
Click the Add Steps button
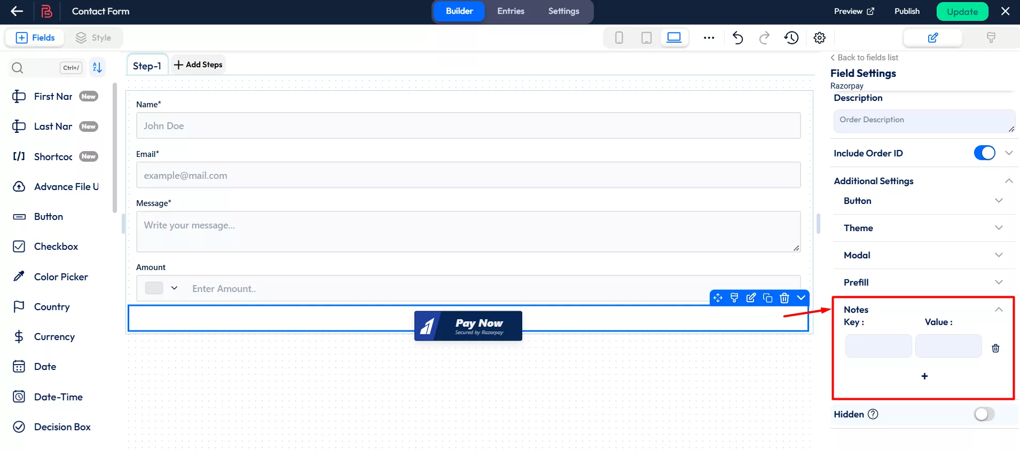pos(198,65)
